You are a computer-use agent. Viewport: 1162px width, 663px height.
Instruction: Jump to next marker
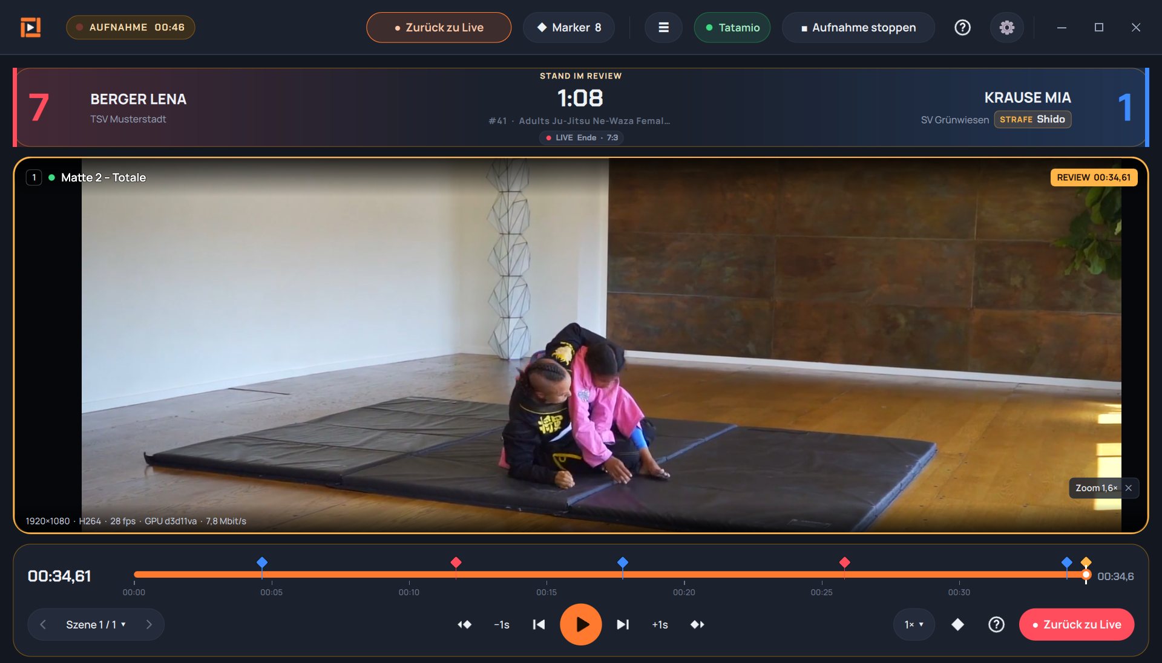point(697,624)
